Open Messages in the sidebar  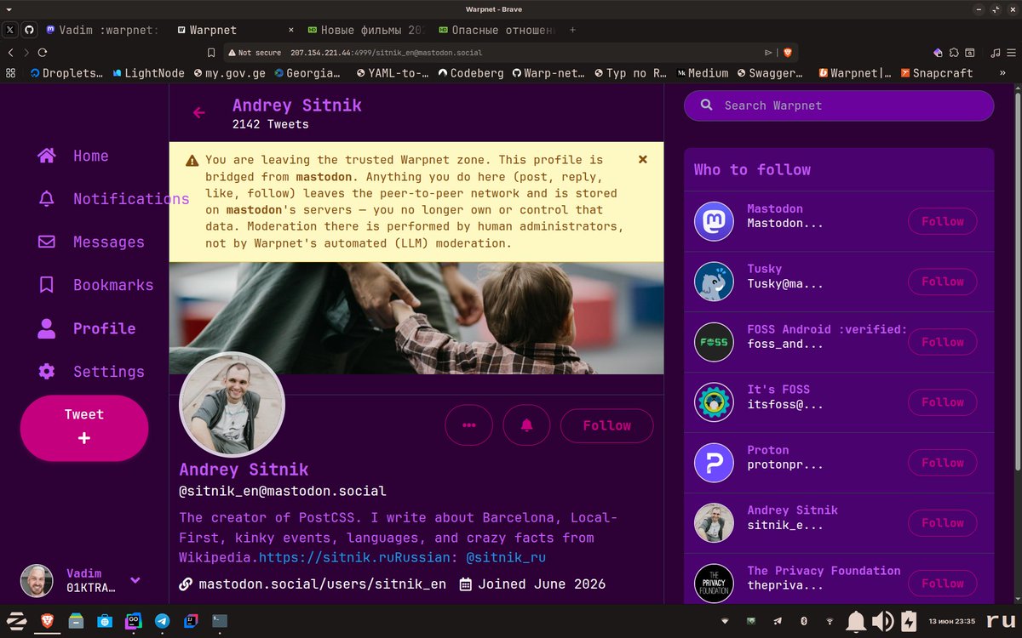click(x=91, y=242)
